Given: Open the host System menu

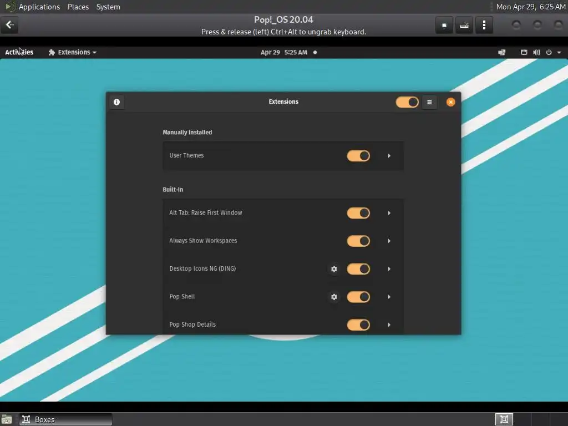Looking at the screenshot, I should point(108,7).
